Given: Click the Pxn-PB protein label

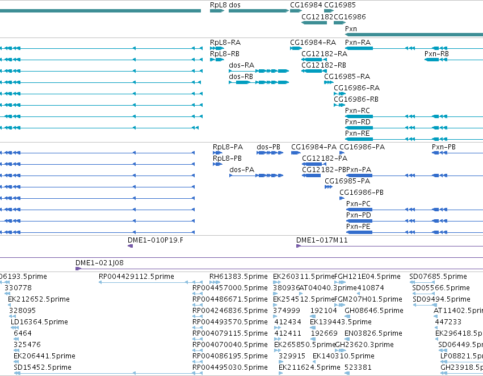Looking at the screenshot, I should pos(444,147).
